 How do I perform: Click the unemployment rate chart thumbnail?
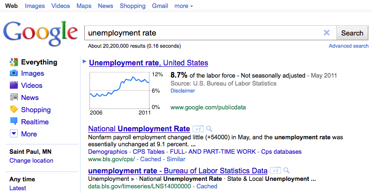point(119,91)
